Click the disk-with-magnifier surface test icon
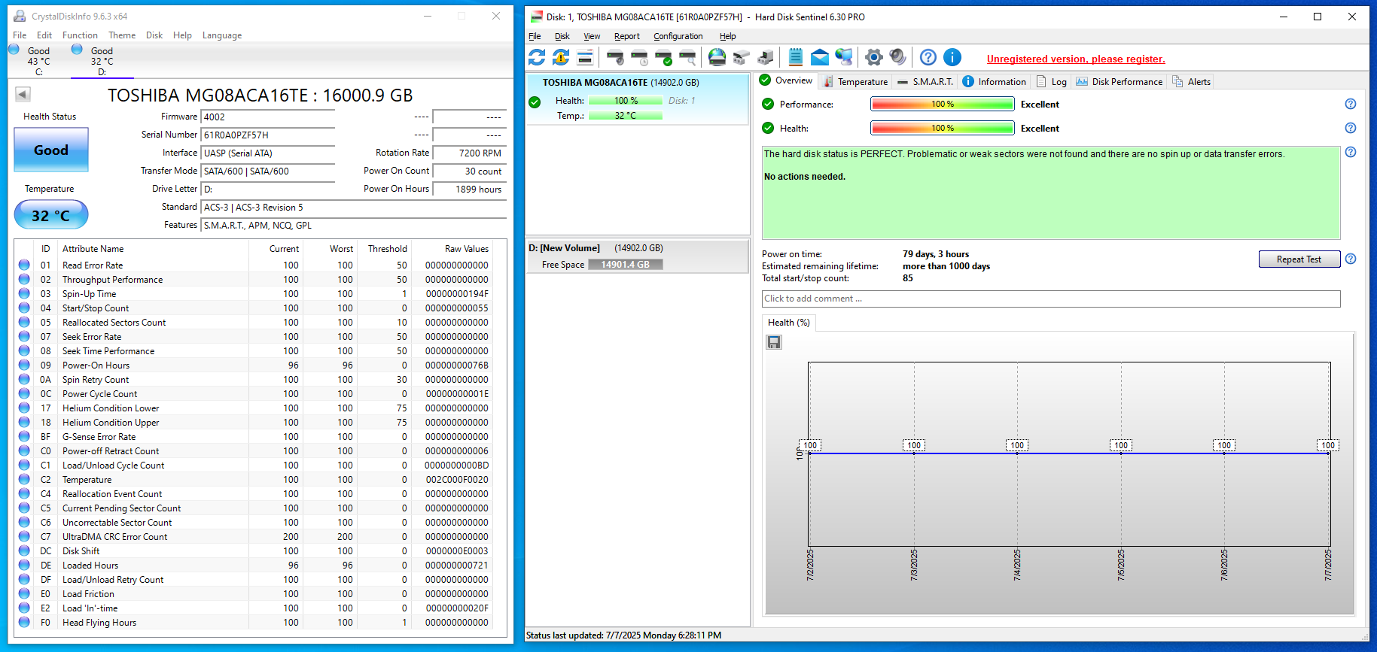The image size is (1377, 652). click(687, 57)
